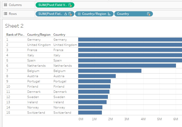Screen dimensions: 182x127
Task: Click Finland in Country column
Action: (59, 86)
